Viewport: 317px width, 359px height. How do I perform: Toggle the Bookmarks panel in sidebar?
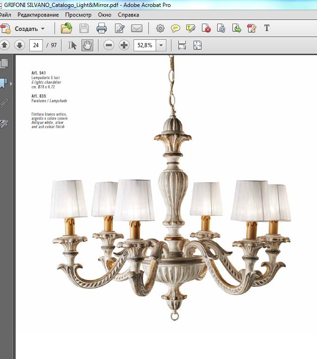tap(4, 83)
